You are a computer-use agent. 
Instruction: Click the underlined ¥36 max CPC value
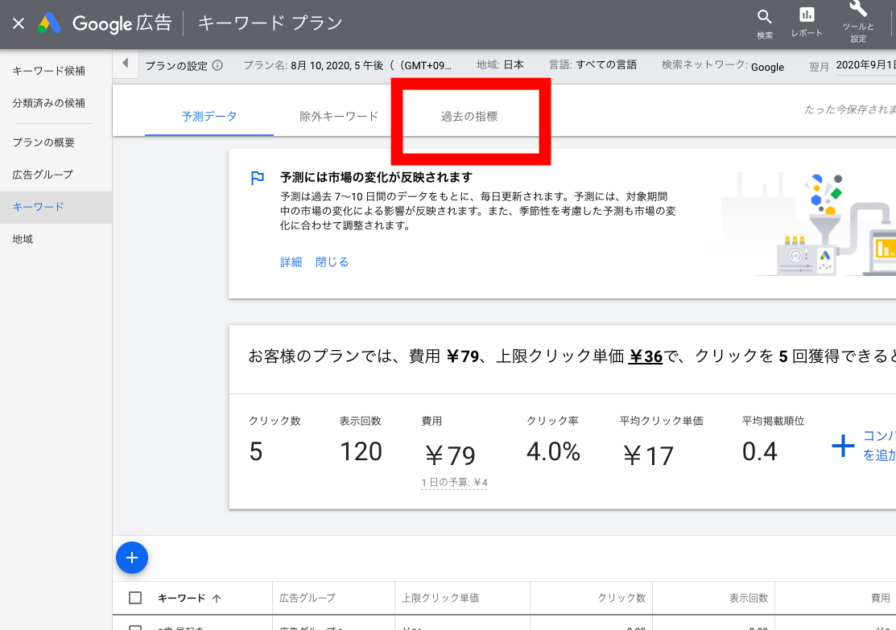point(645,356)
